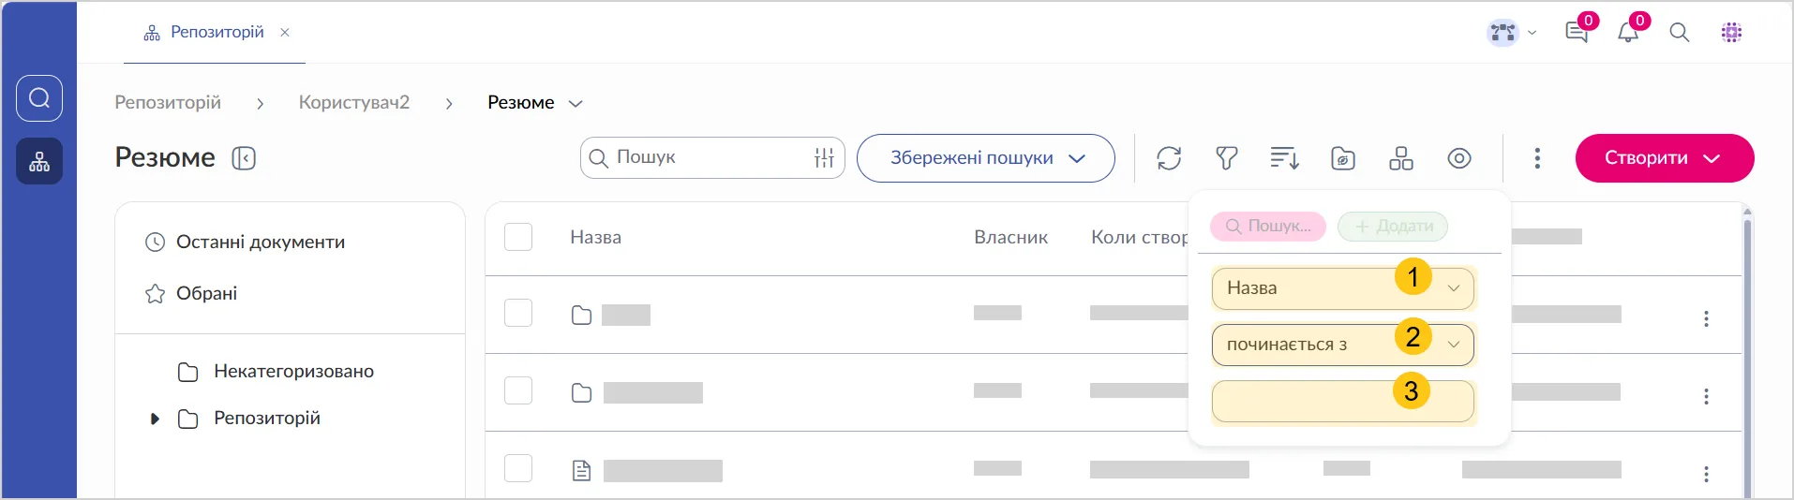
Task: Open notifications bell icon
Action: (x=1628, y=33)
